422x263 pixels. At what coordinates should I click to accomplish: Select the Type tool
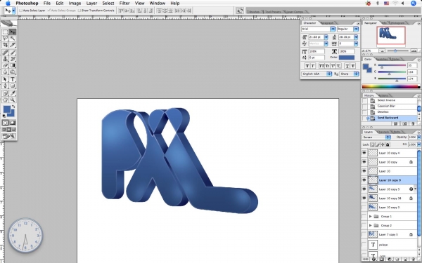tap(13, 79)
